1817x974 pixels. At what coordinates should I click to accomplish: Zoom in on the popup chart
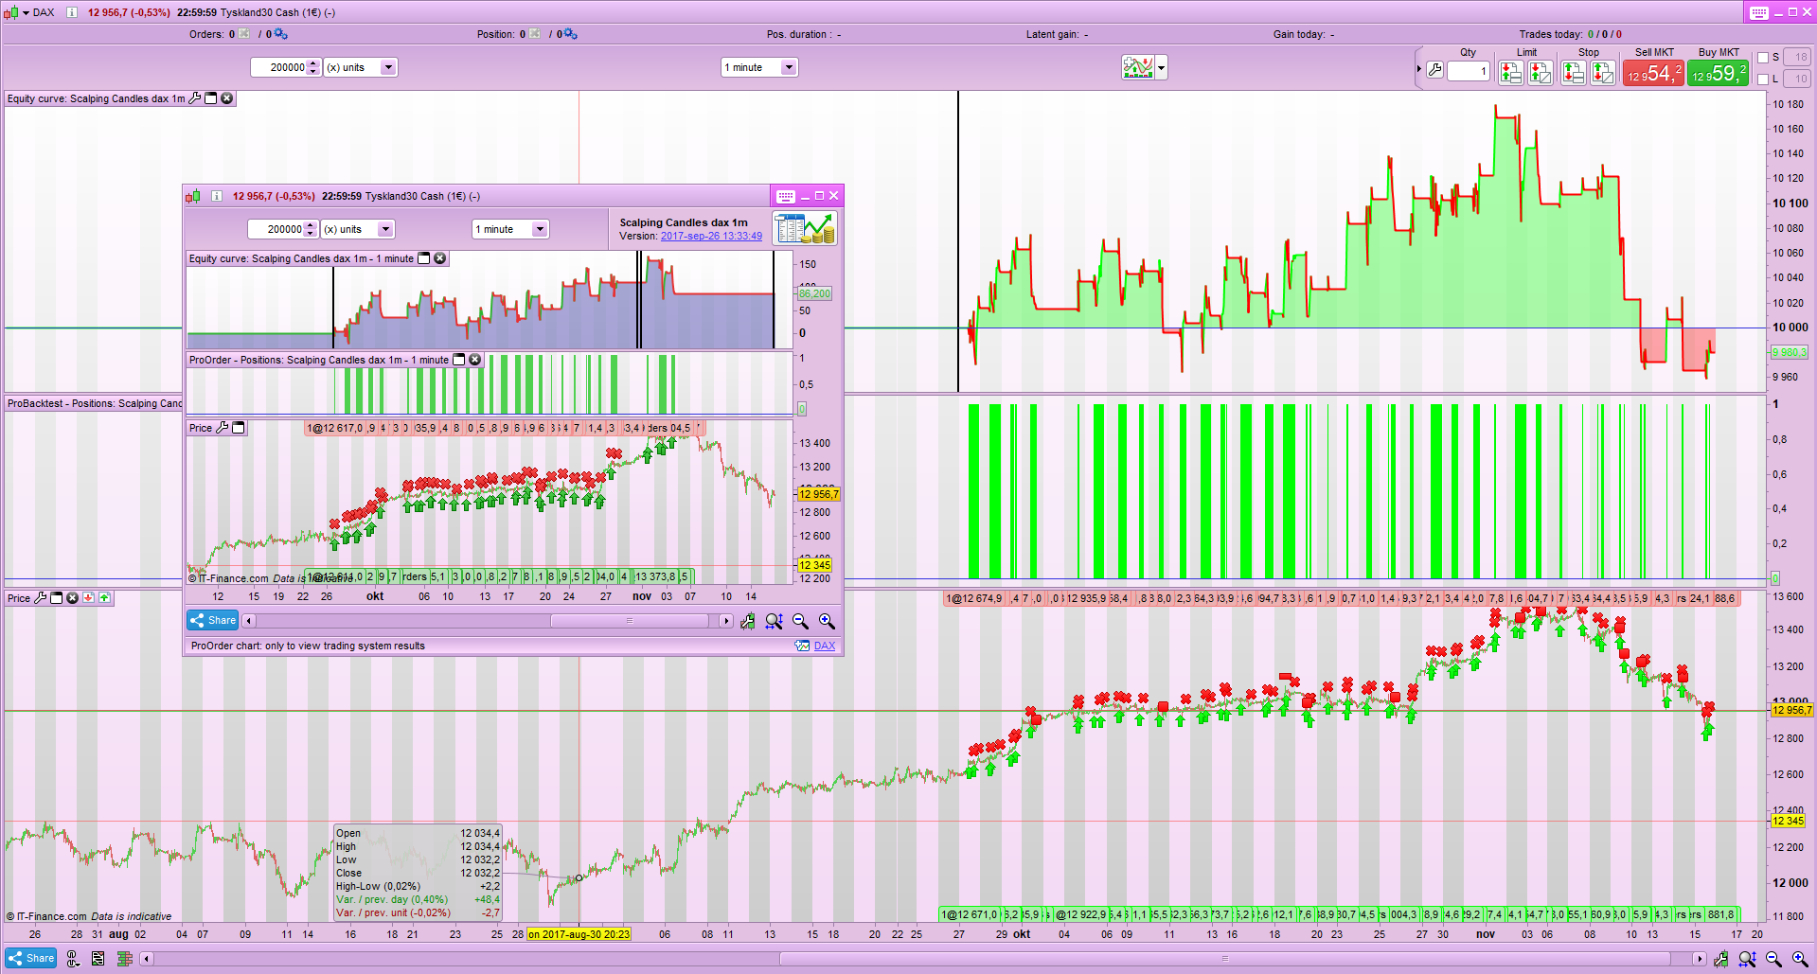pyautogui.click(x=827, y=621)
